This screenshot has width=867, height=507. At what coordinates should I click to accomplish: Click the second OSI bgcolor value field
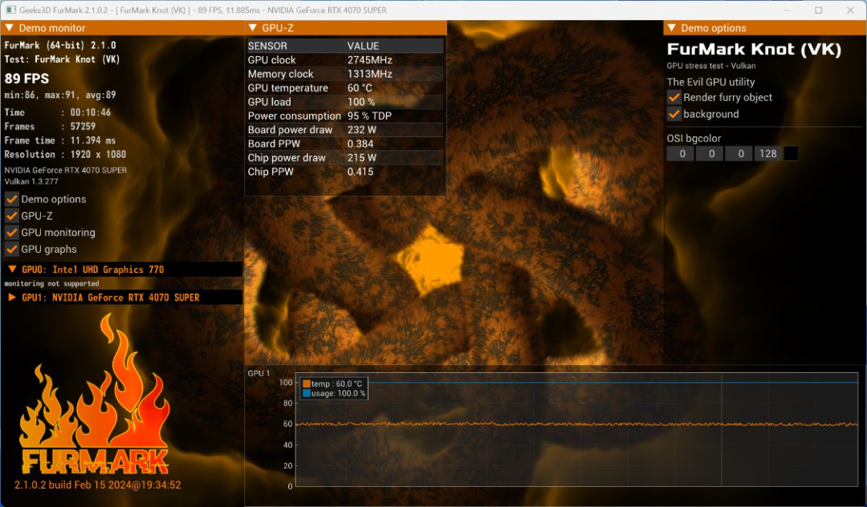pyautogui.click(x=711, y=153)
